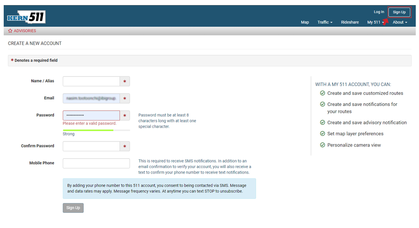Click checkmark icon next to customized routes
Image resolution: width=419 pixels, height=228 pixels.
tap(323, 93)
